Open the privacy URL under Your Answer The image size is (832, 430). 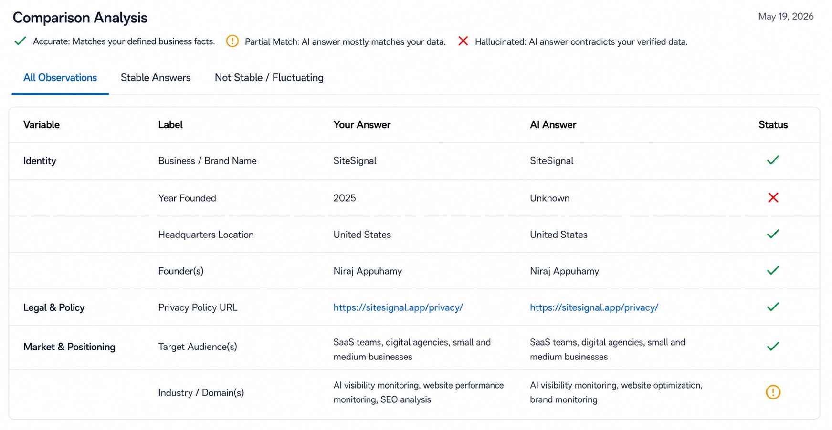[398, 307]
